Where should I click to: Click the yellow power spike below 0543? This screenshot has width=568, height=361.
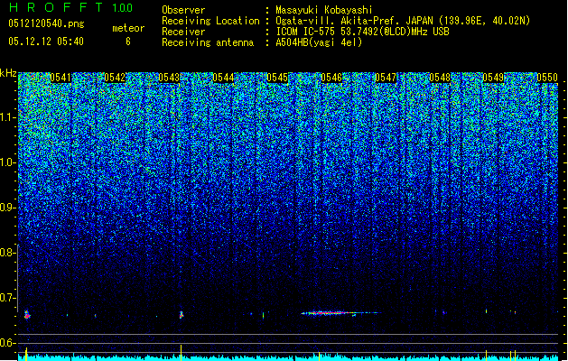(181, 352)
